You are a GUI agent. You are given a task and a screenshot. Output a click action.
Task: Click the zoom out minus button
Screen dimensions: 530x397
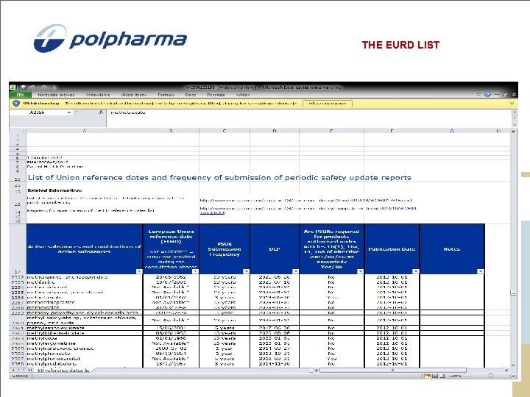click(x=467, y=376)
